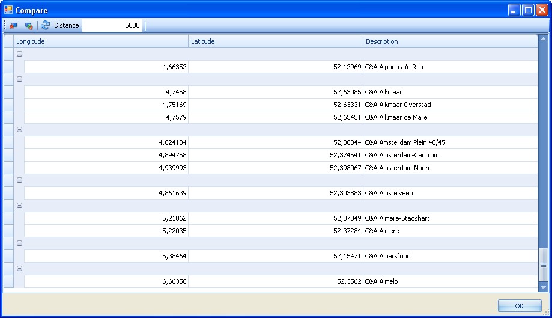Click latitude value 52,37049
Viewport: 552px width, 318px height.
click(347, 218)
